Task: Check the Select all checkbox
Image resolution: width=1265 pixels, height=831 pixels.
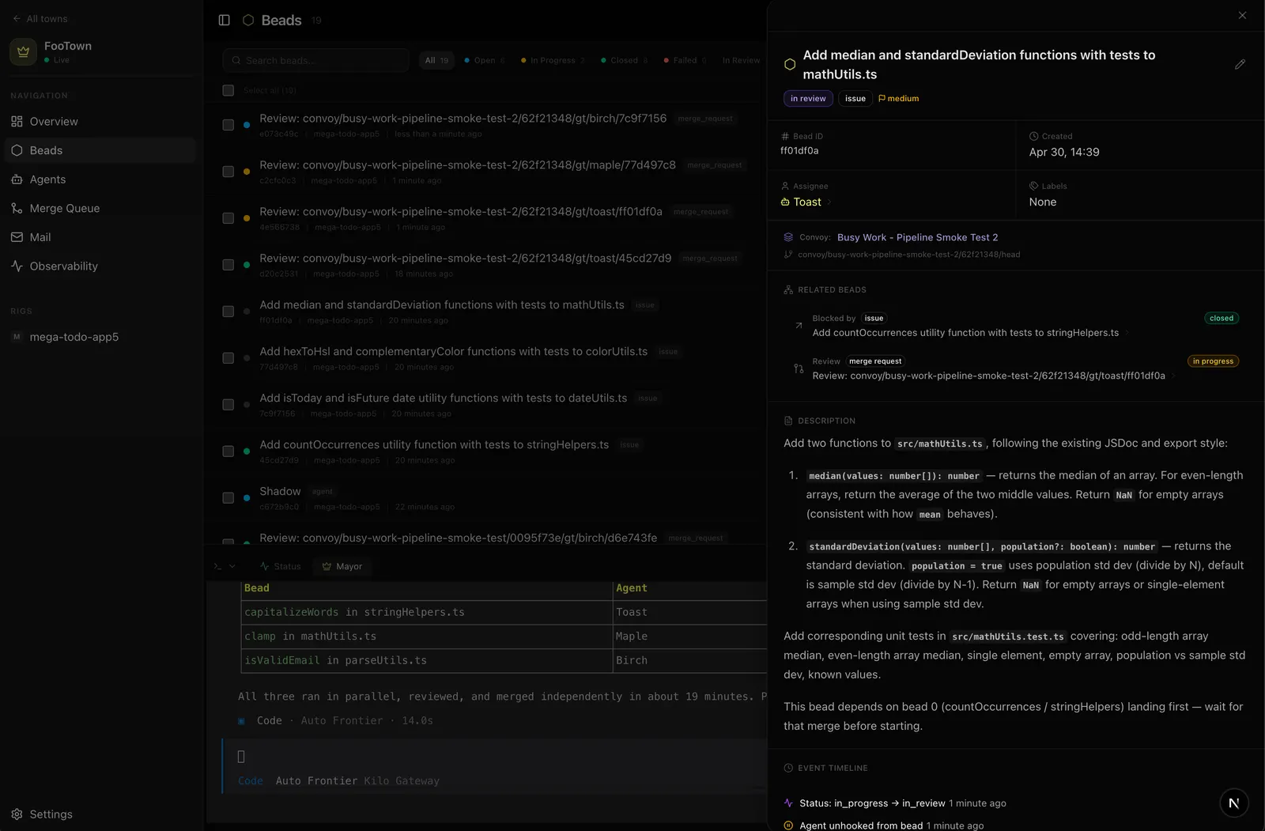Action: tap(228, 90)
